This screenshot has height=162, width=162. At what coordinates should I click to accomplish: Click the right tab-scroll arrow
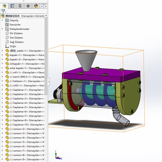tap(46, 6)
